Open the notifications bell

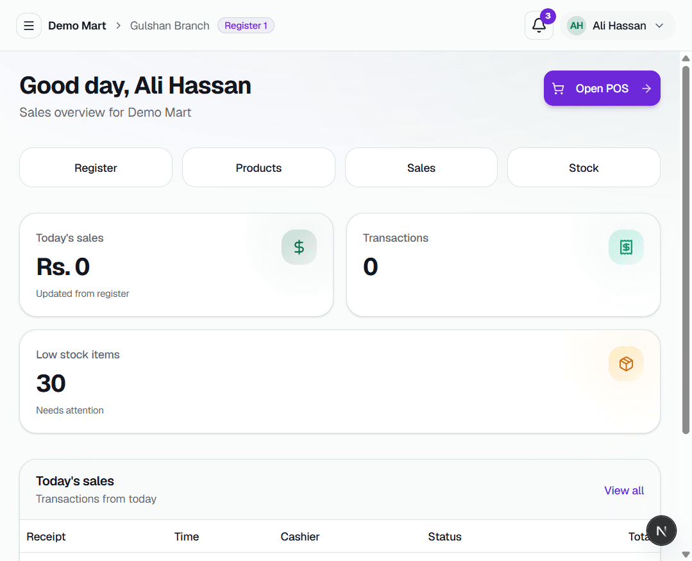(x=539, y=26)
